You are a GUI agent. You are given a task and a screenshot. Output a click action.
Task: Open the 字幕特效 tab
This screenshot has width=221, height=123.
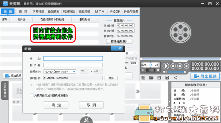click(38, 12)
